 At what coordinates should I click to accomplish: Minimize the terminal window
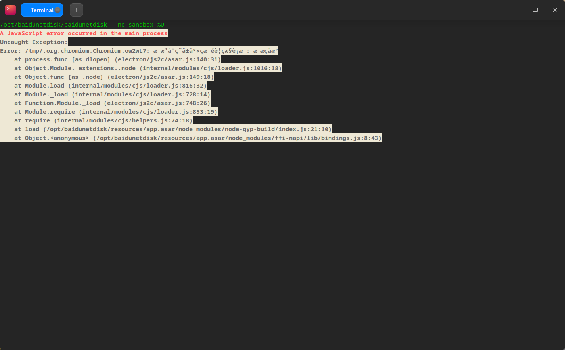point(515,10)
